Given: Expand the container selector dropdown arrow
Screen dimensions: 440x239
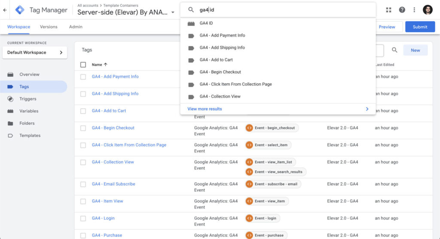Looking at the screenshot, I should [x=173, y=12].
